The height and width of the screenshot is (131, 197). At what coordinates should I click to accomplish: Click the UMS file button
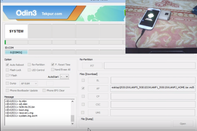pyautogui.click(x=98, y=113)
